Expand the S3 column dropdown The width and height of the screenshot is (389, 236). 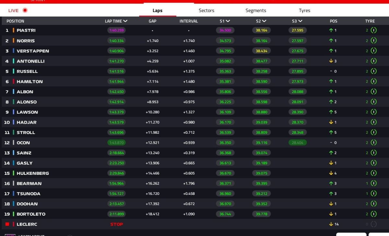coord(300,21)
